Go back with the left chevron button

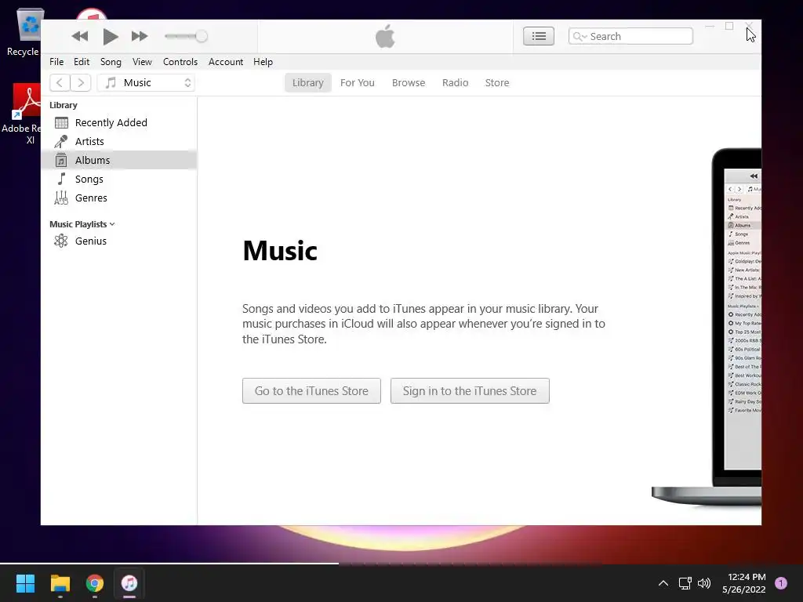60,83
